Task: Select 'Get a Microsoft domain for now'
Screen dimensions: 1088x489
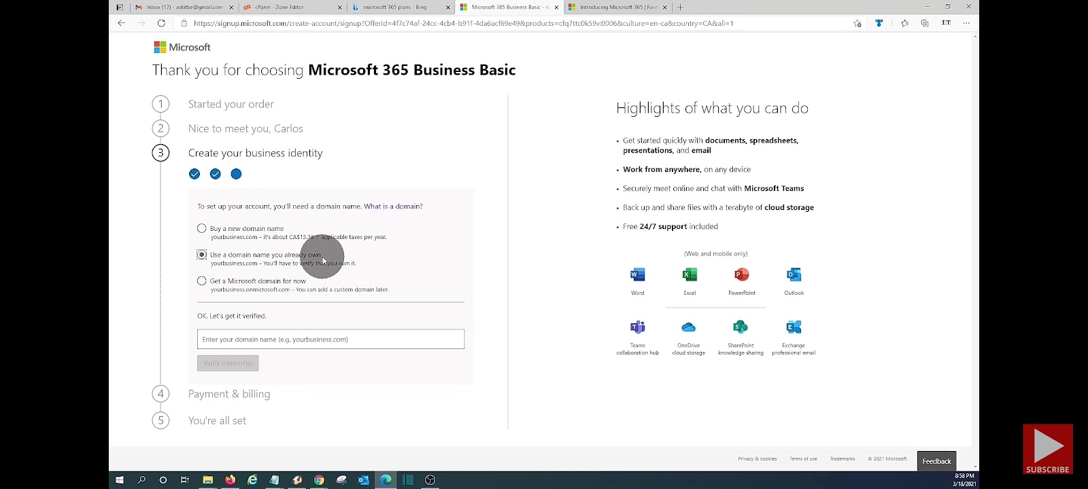Action: coord(202,280)
